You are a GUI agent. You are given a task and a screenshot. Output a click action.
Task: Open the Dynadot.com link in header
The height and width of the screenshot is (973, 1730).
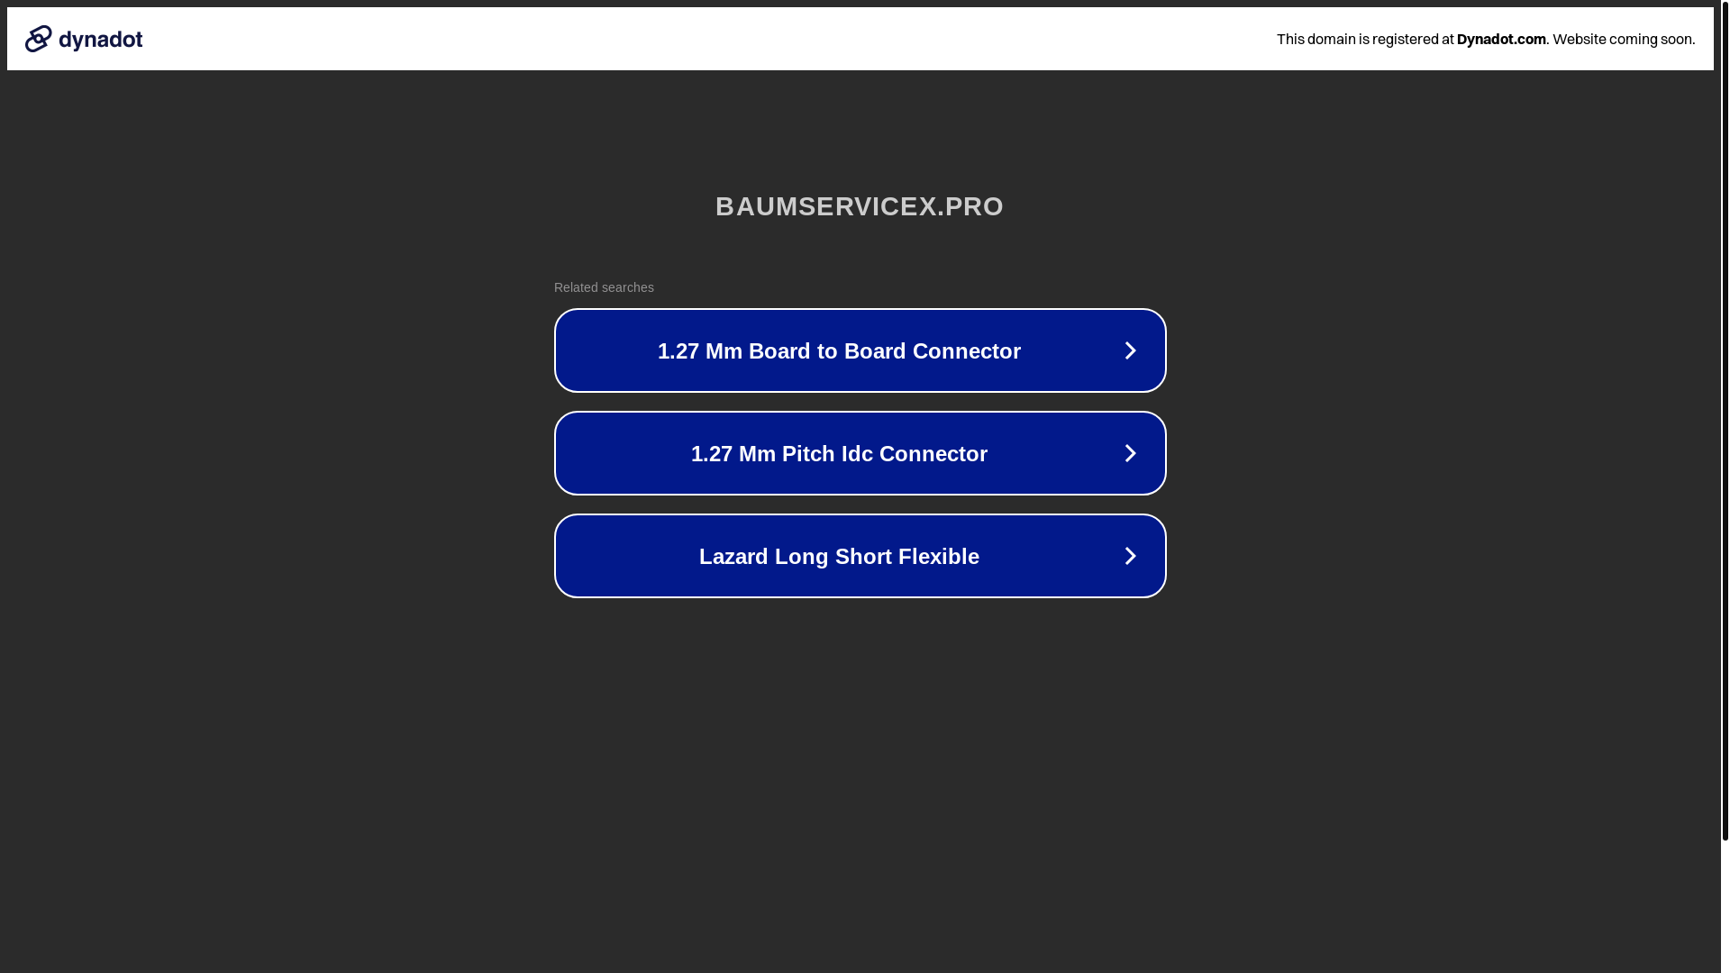coord(1501,39)
